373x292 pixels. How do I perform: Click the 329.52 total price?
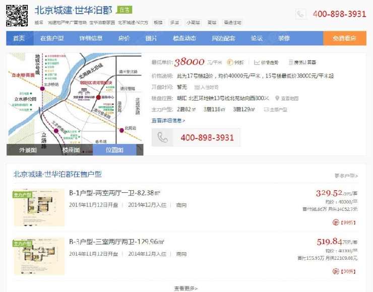pyautogui.click(x=329, y=193)
